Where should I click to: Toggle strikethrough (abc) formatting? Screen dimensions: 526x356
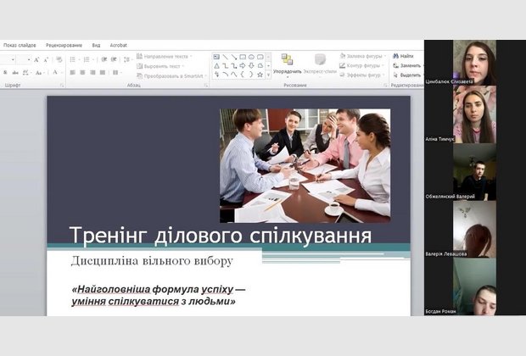click(15, 72)
